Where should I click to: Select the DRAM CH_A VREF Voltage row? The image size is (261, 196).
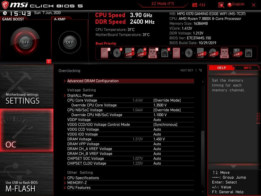coord(130,149)
